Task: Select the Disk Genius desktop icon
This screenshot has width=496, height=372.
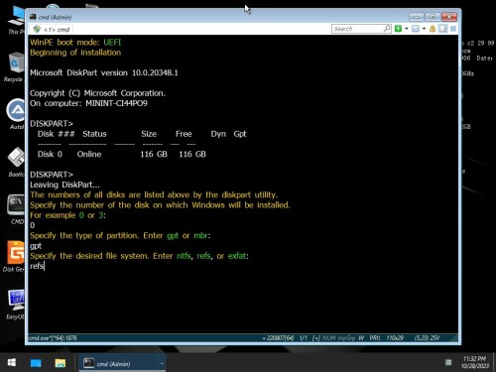Action: point(14,257)
